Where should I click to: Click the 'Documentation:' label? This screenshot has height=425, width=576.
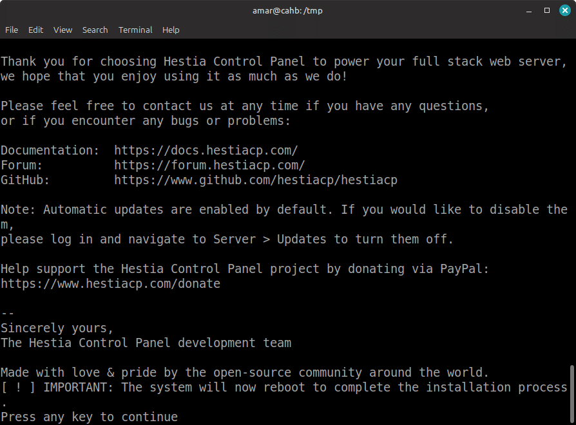pos(50,151)
